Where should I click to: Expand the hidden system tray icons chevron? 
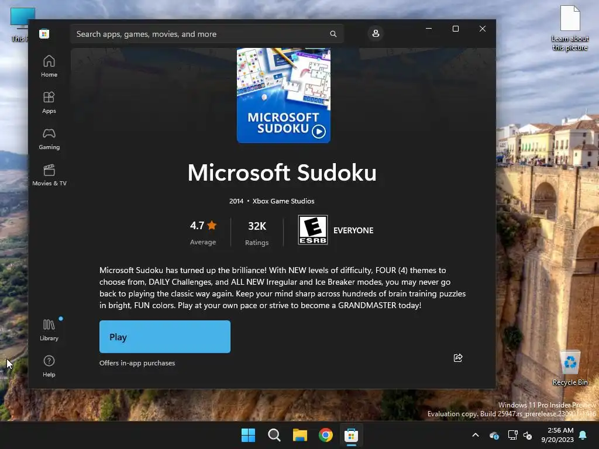(x=476, y=435)
